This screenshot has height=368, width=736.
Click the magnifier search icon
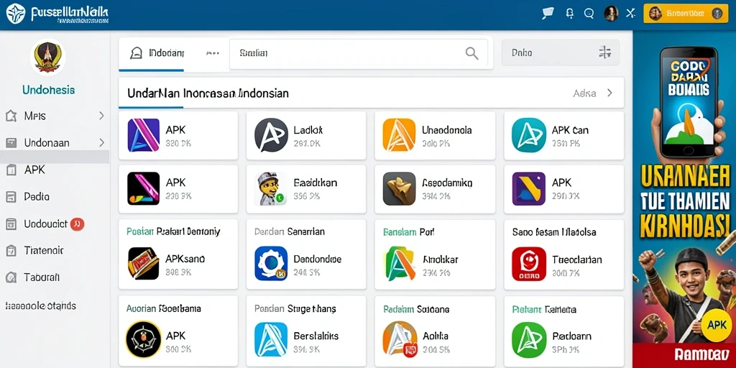(471, 53)
